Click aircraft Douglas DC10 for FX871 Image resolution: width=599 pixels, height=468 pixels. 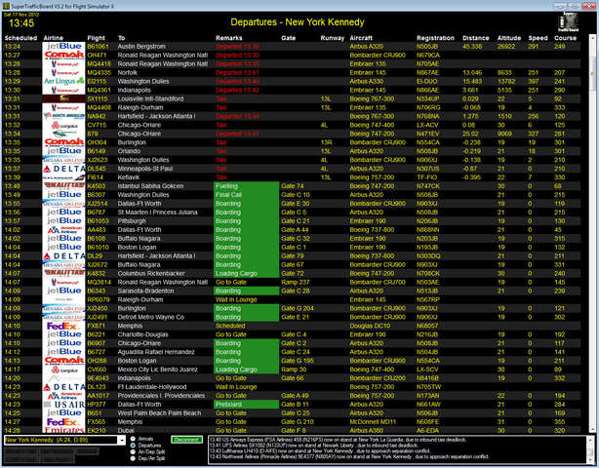pos(370,326)
